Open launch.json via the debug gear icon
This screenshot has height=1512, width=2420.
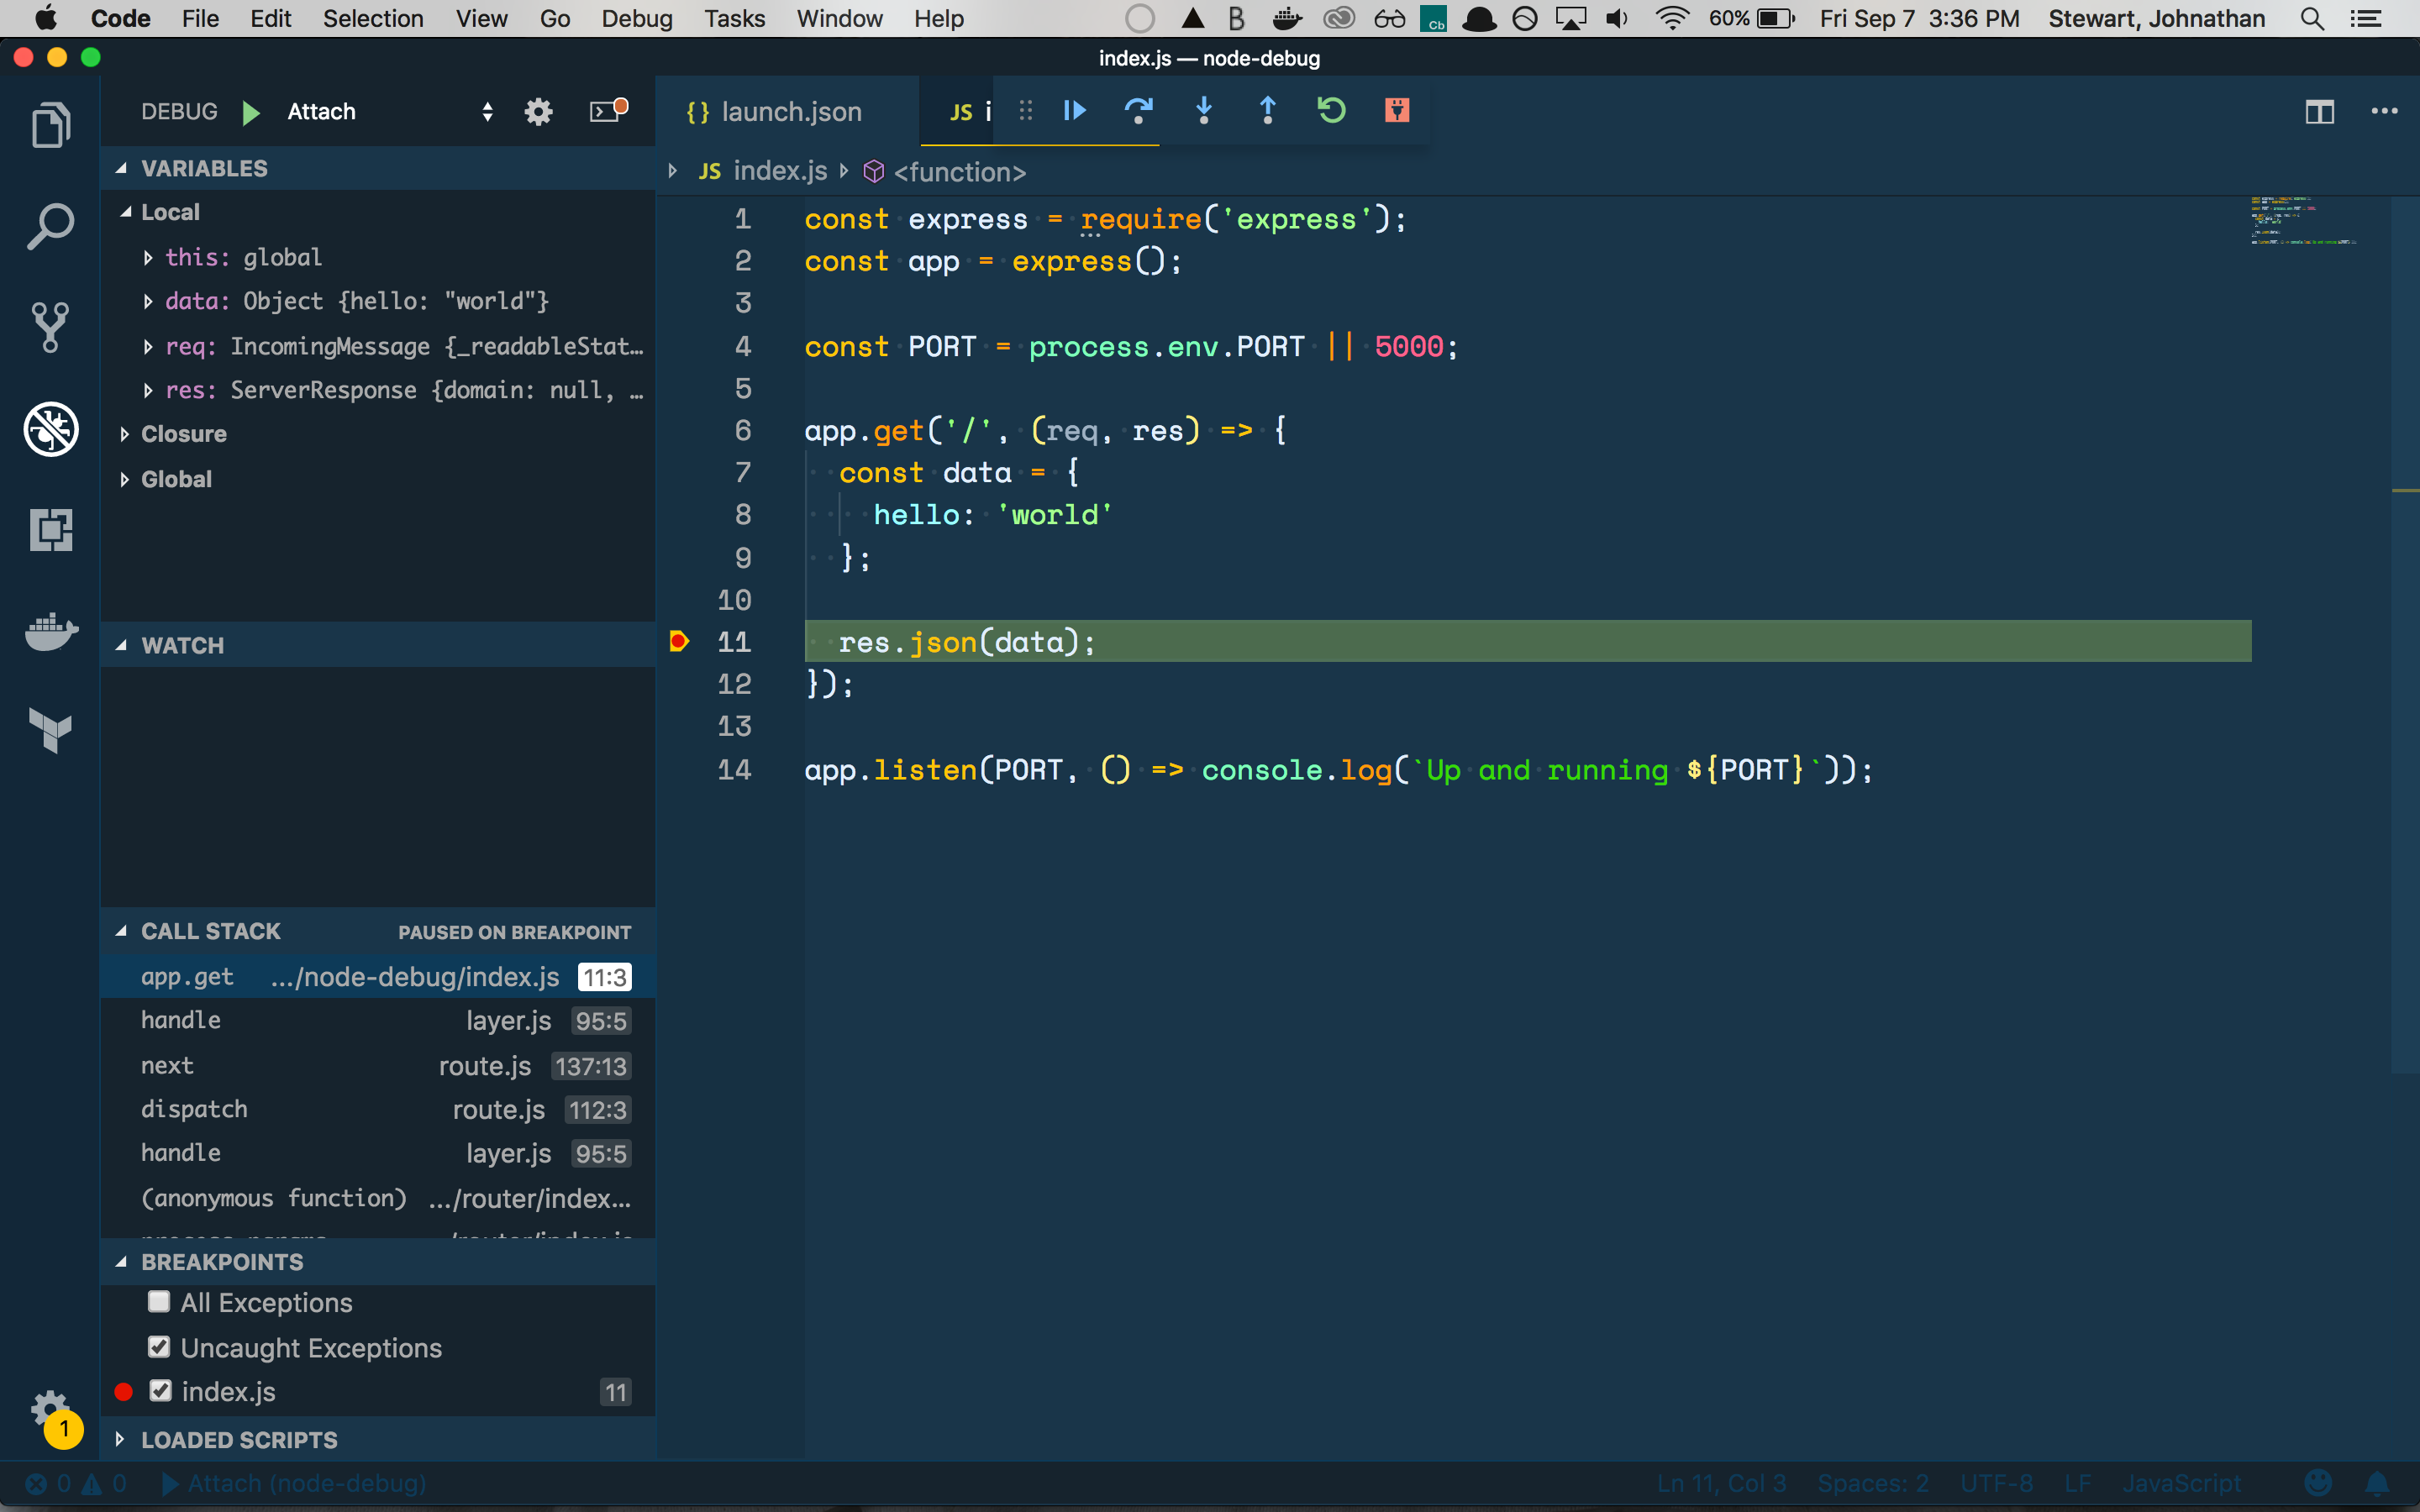(538, 112)
